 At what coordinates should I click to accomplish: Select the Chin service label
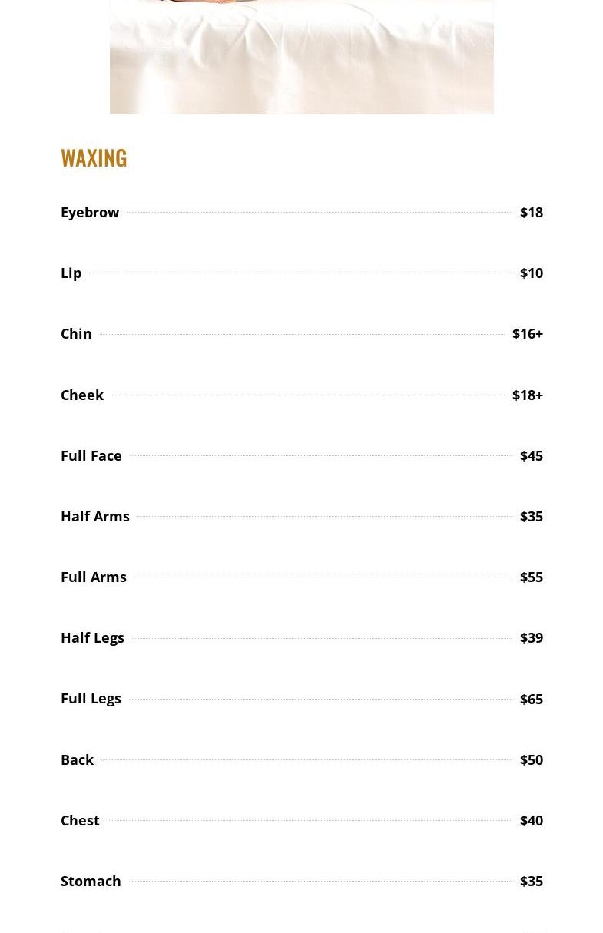[76, 333]
